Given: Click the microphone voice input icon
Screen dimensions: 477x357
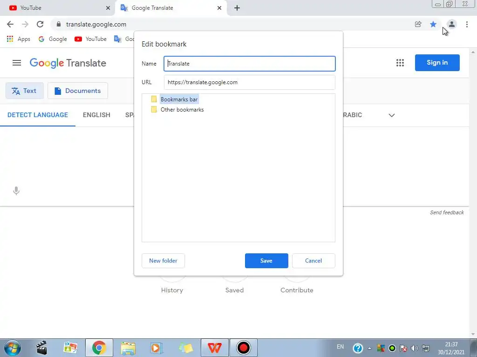Looking at the screenshot, I should [16, 191].
